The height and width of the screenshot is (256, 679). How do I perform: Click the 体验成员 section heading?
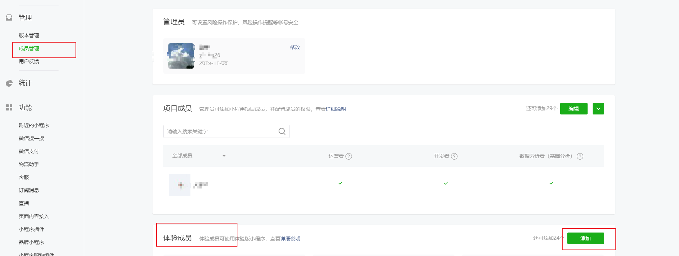click(x=177, y=238)
